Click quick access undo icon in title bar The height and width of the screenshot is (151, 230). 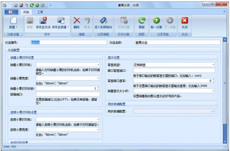coord(26,5)
